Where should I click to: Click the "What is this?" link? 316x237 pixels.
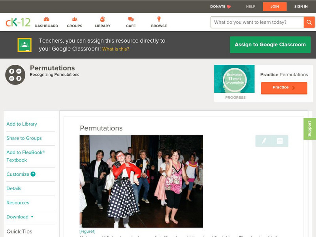pos(116,49)
